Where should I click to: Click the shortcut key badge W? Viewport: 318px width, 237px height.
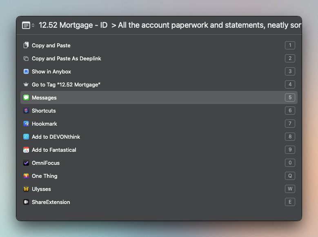(x=290, y=189)
